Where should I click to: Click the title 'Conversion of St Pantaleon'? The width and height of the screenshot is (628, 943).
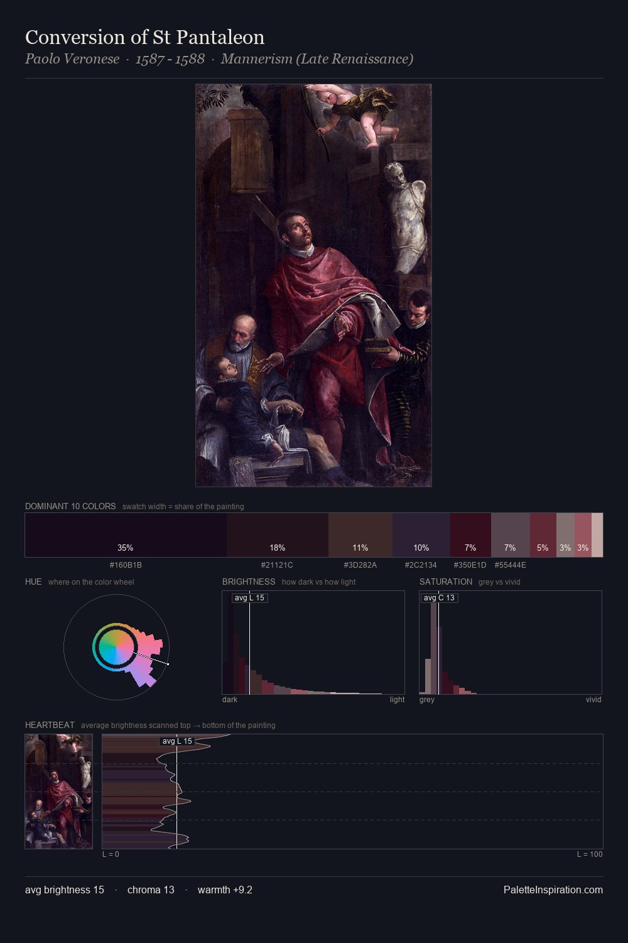pos(145,37)
